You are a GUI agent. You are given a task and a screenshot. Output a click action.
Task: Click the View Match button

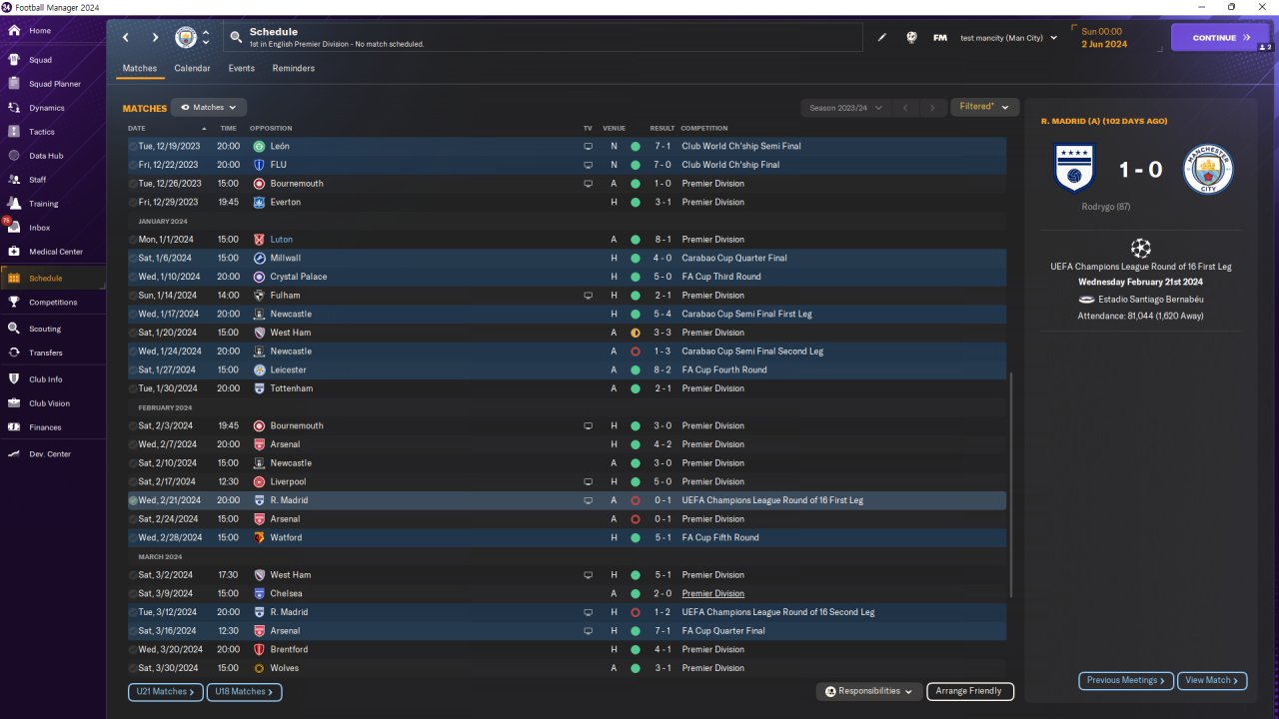pos(1212,680)
